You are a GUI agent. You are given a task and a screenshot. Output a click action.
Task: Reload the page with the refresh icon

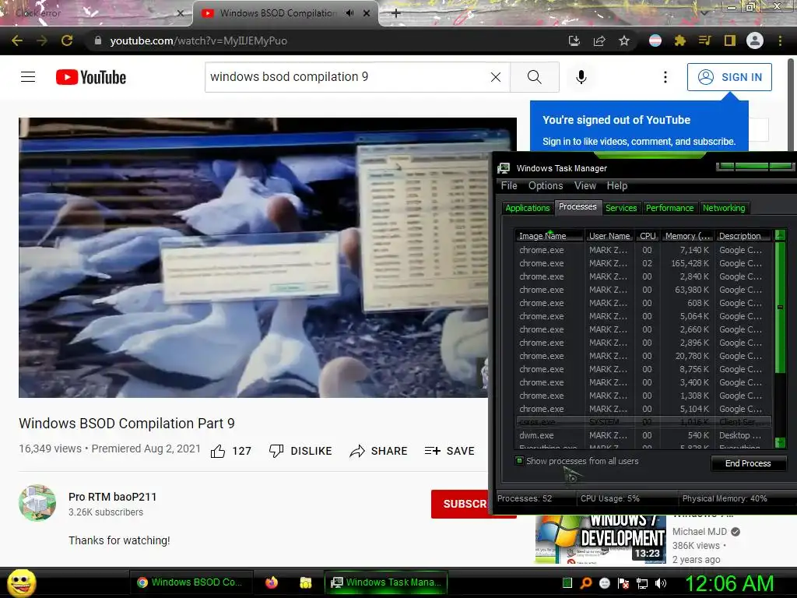pyautogui.click(x=67, y=40)
